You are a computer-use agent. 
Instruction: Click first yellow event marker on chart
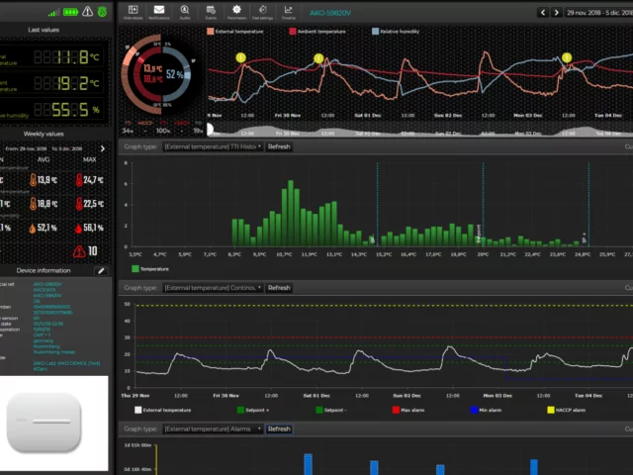pyautogui.click(x=240, y=57)
